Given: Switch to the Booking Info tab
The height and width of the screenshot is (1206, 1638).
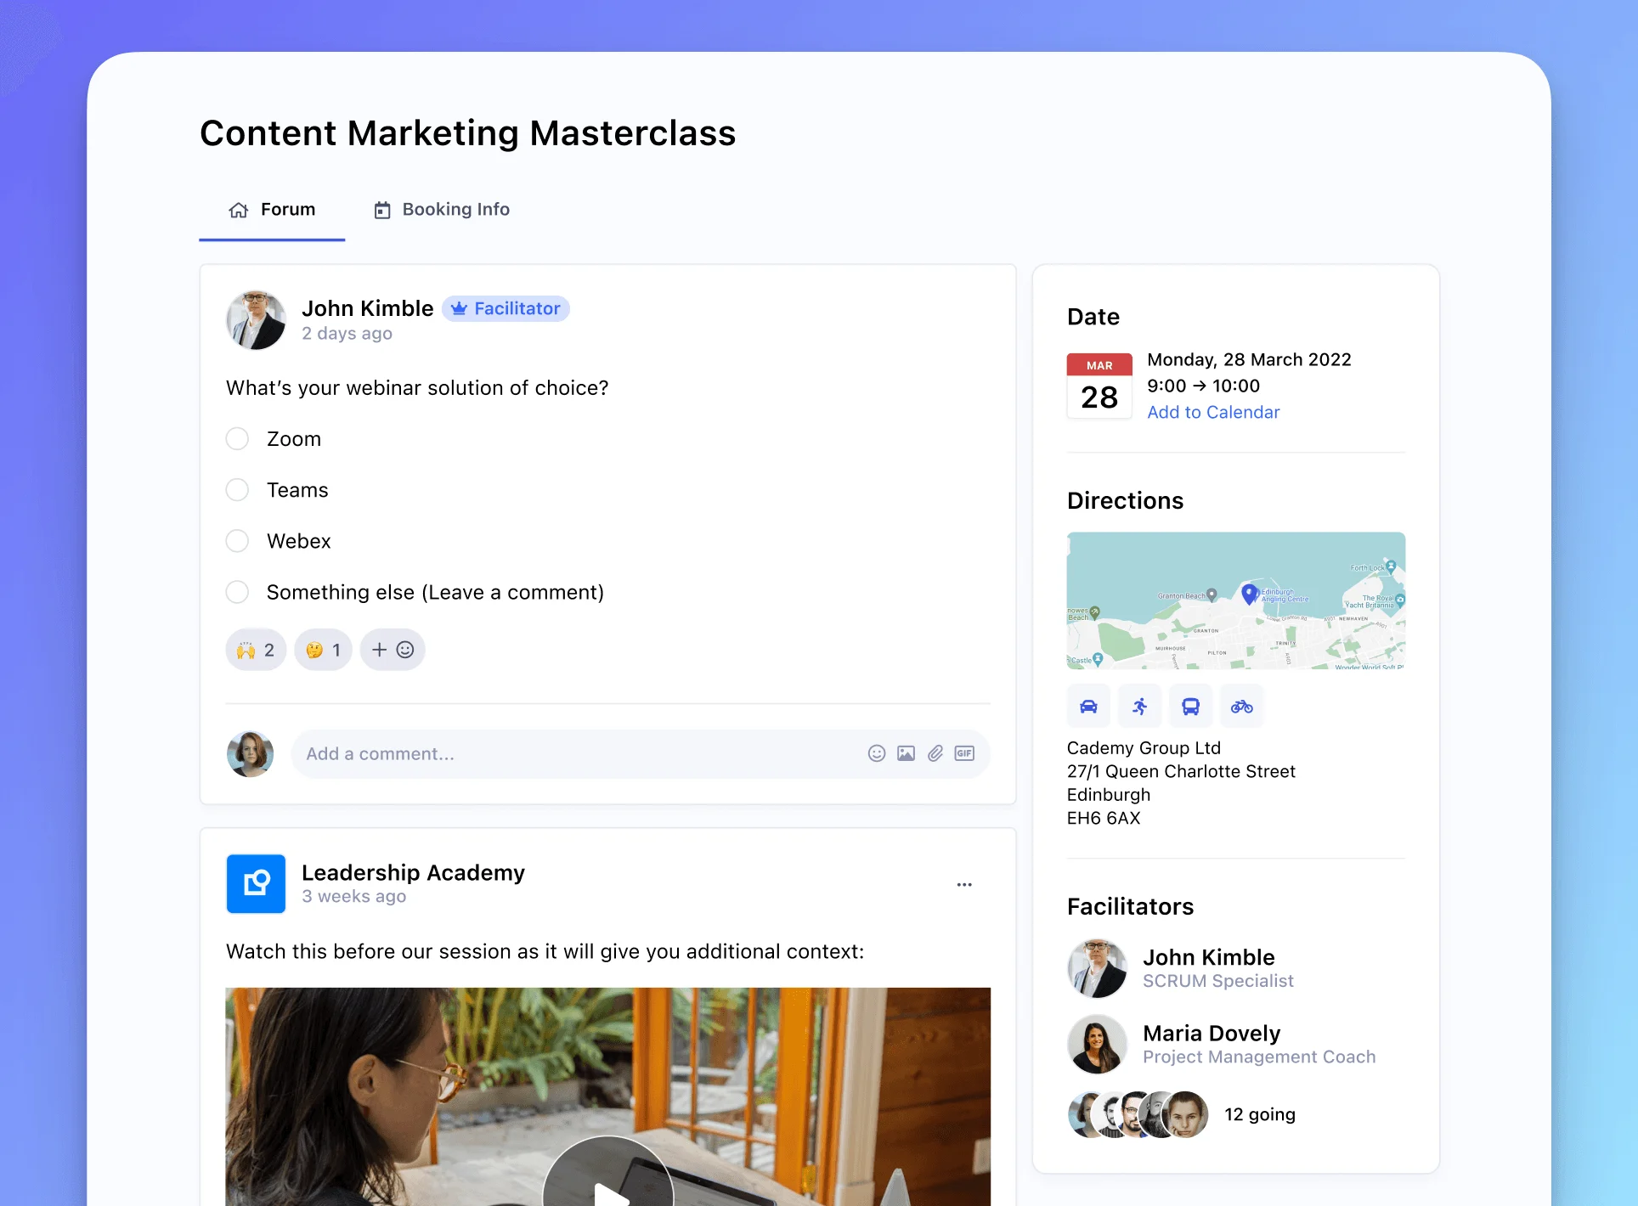Looking at the screenshot, I should pyautogui.click(x=442, y=210).
